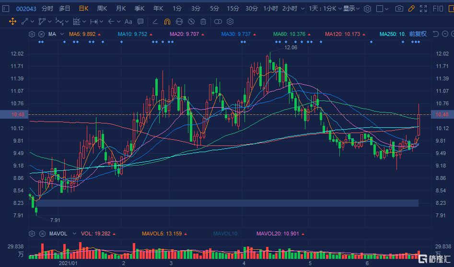Switch to the 周K weekly chart tab
This screenshot has height=267, width=454.
pos(102,9)
